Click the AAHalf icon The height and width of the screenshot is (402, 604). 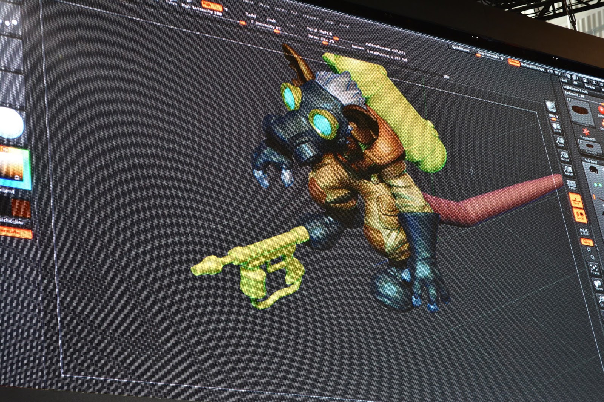(x=569, y=170)
